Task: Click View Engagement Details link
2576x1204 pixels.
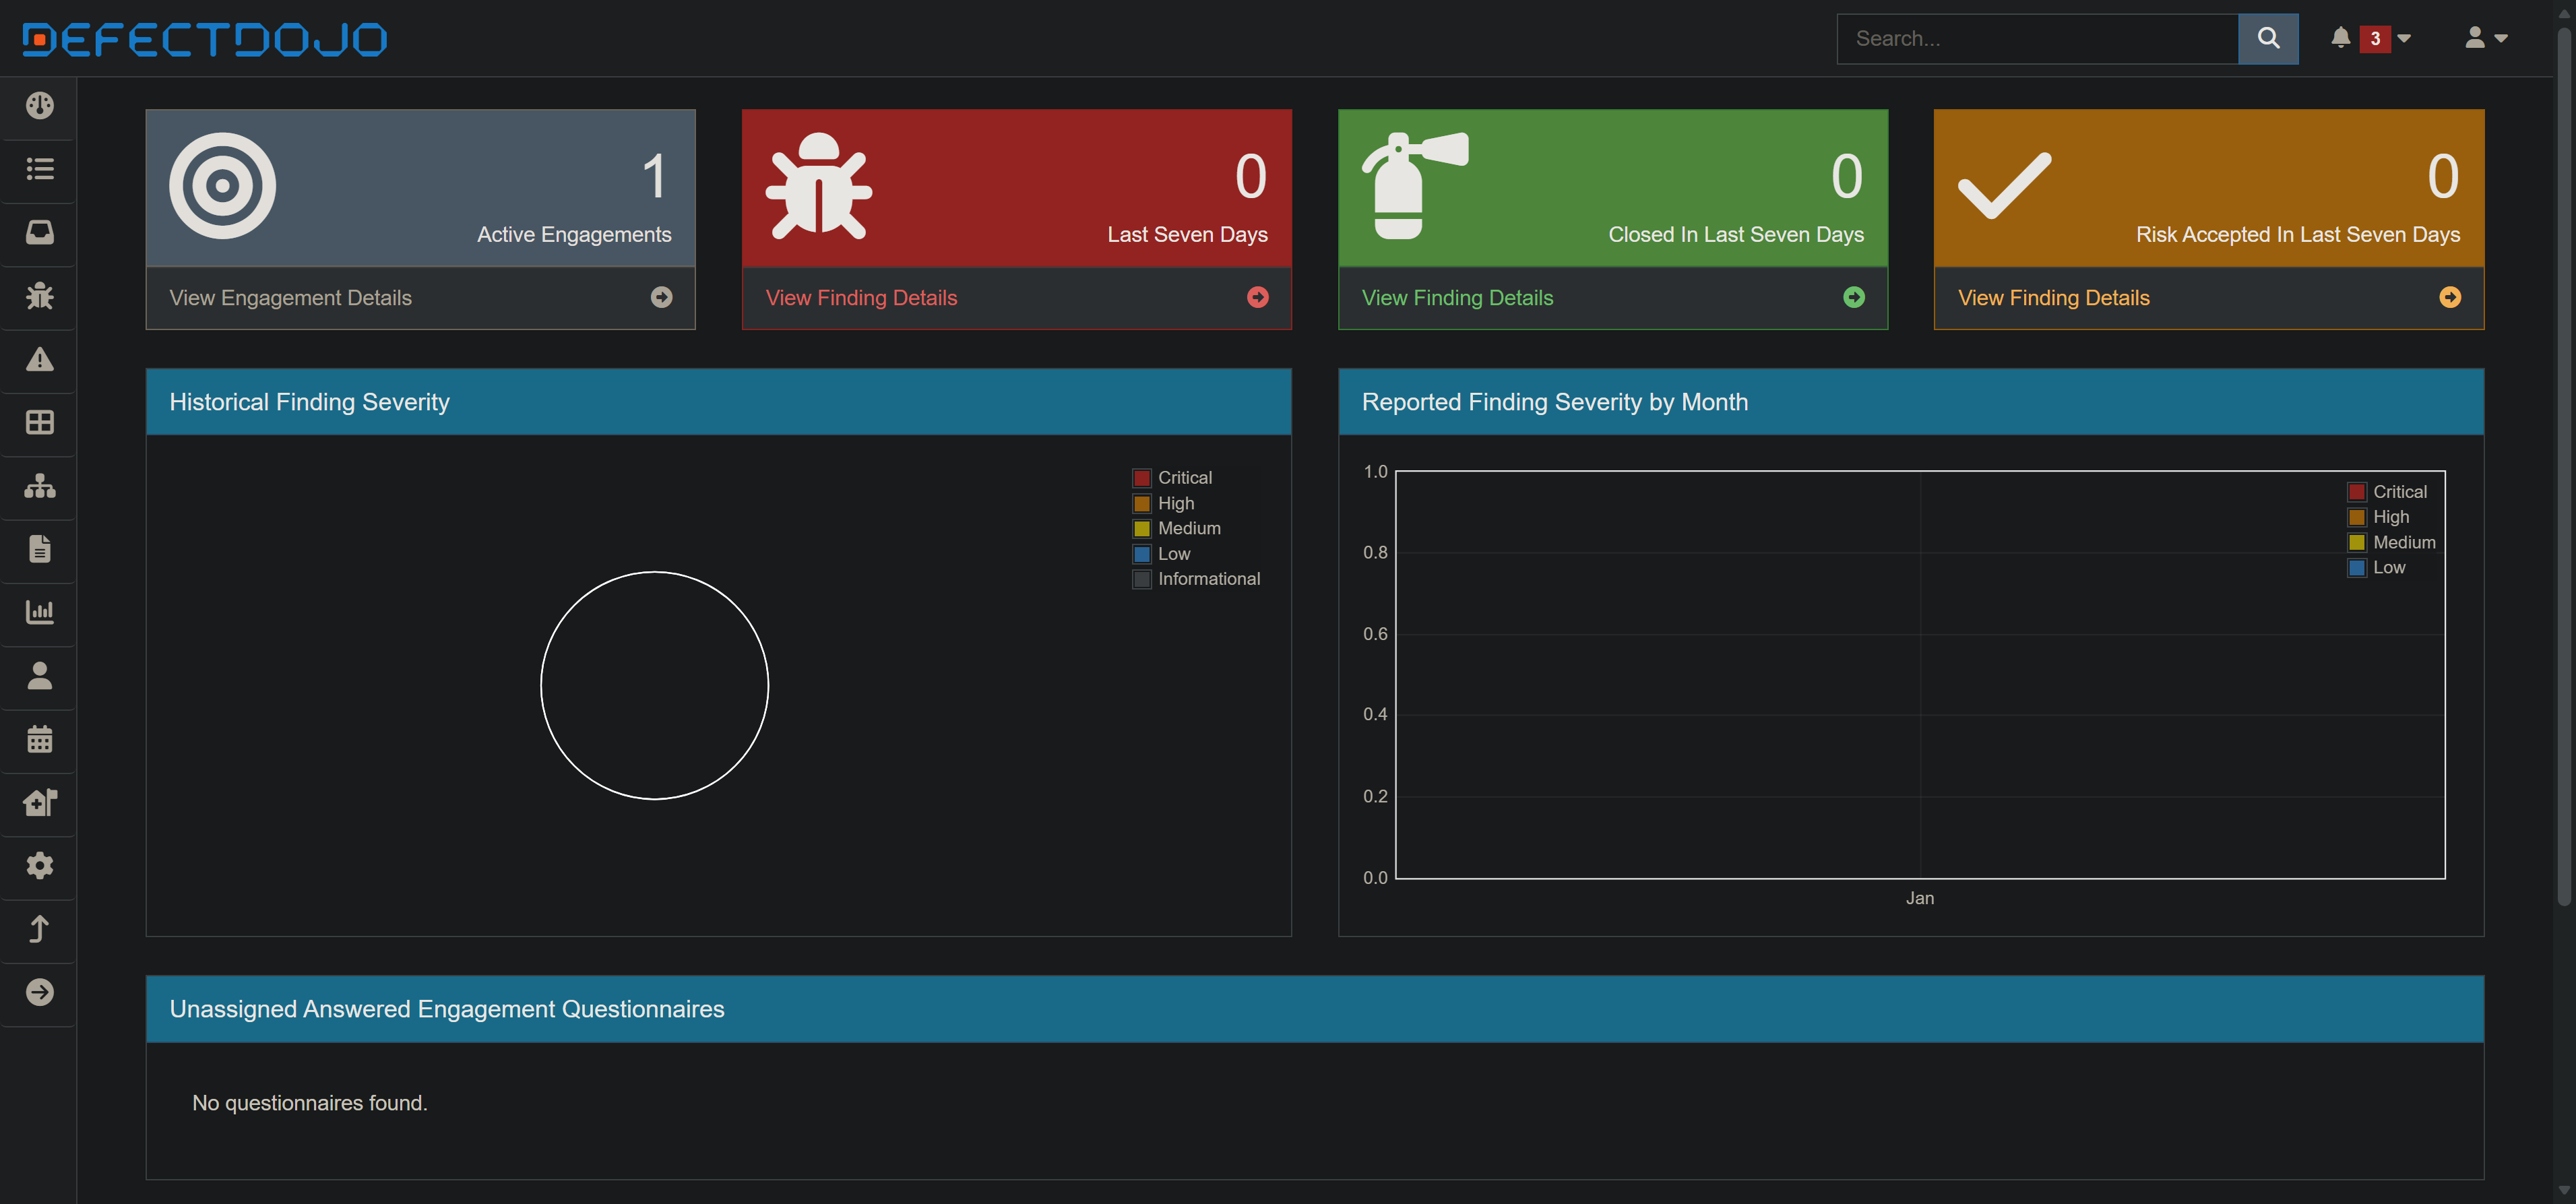Action: (x=290, y=298)
